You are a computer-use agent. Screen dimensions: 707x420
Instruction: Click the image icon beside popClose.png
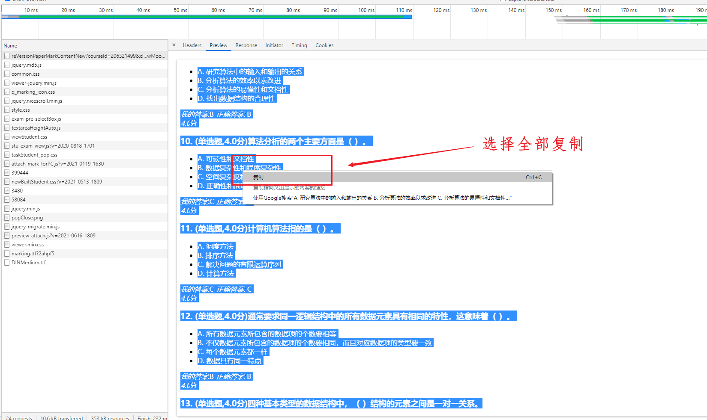[x=7, y=218]
